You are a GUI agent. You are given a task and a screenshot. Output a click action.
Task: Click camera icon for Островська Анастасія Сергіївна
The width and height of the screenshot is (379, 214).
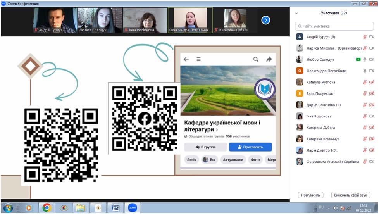pyautogui.click(x=372, y=162)
